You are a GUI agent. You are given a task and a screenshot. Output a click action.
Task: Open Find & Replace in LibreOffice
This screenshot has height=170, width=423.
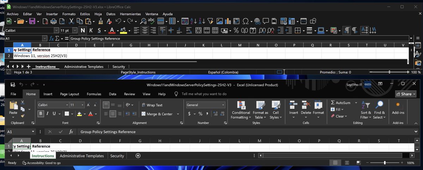point(143,22)
